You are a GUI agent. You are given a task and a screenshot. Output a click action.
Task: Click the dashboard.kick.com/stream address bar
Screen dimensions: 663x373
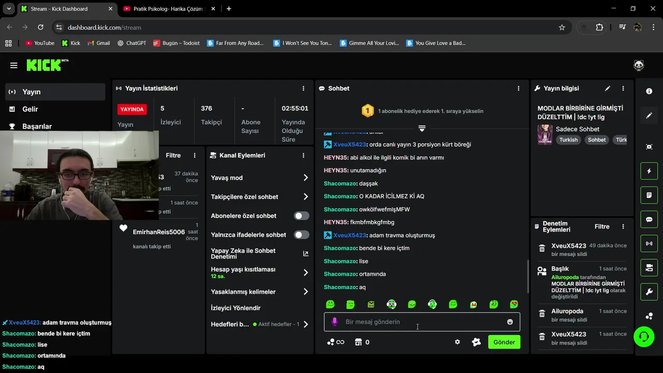point(311,27)
